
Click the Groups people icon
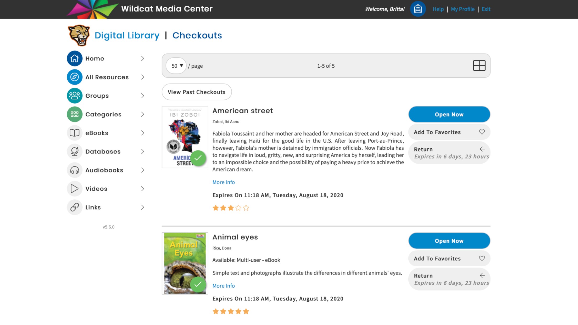pyautogui.click(x=75, y=96)
